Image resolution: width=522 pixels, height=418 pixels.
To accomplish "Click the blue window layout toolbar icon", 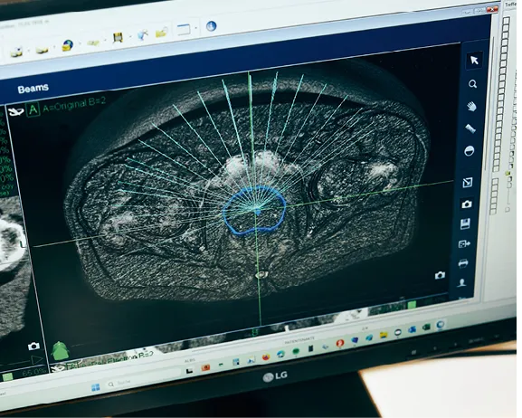I will [184, 29].
